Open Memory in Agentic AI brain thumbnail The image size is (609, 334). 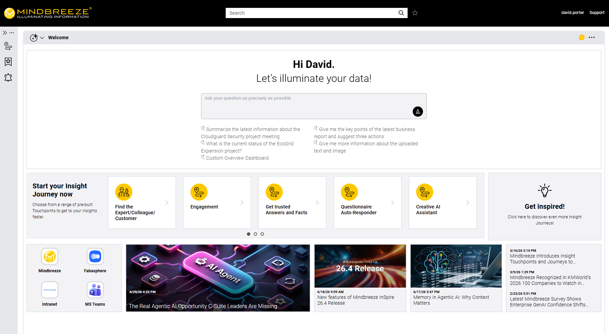[456, 266]
